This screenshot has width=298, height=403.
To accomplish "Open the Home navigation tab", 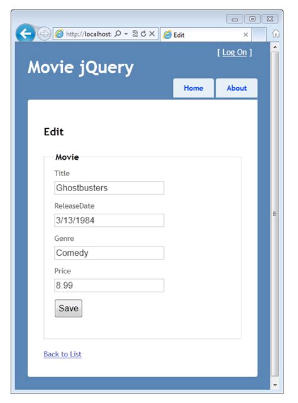I will coord(194,88).
